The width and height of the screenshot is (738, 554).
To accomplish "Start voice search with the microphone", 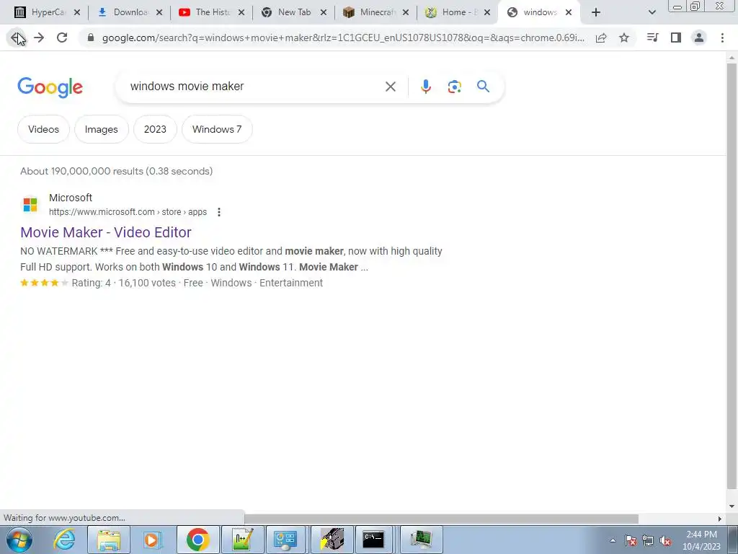I will point(426,87).
